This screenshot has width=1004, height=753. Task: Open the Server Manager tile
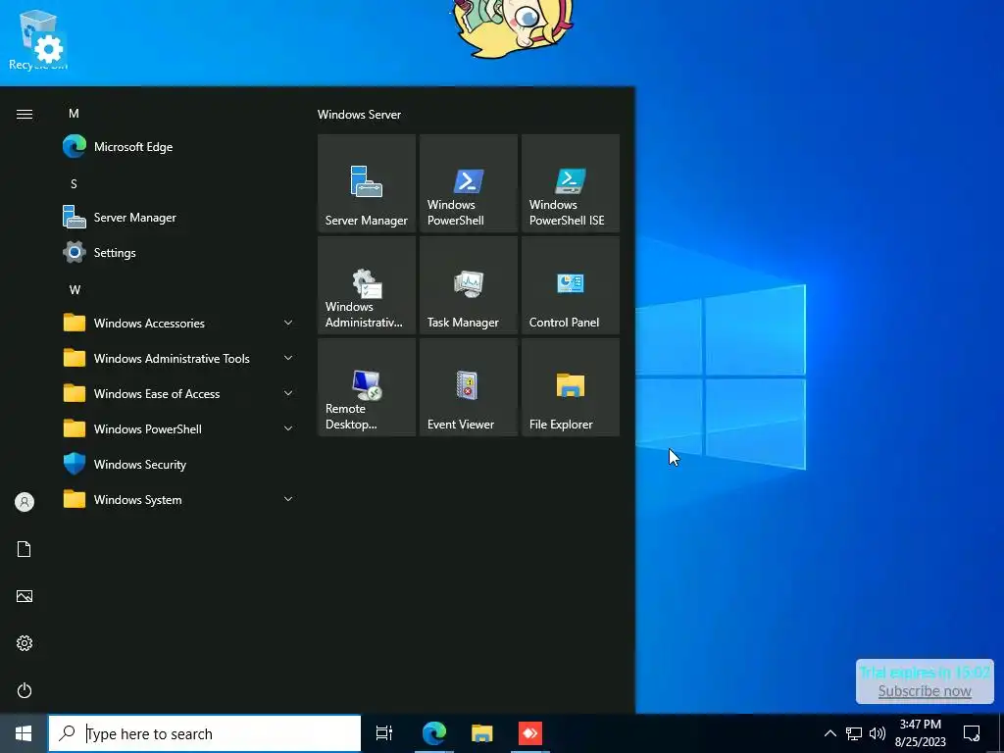(367, 183)
